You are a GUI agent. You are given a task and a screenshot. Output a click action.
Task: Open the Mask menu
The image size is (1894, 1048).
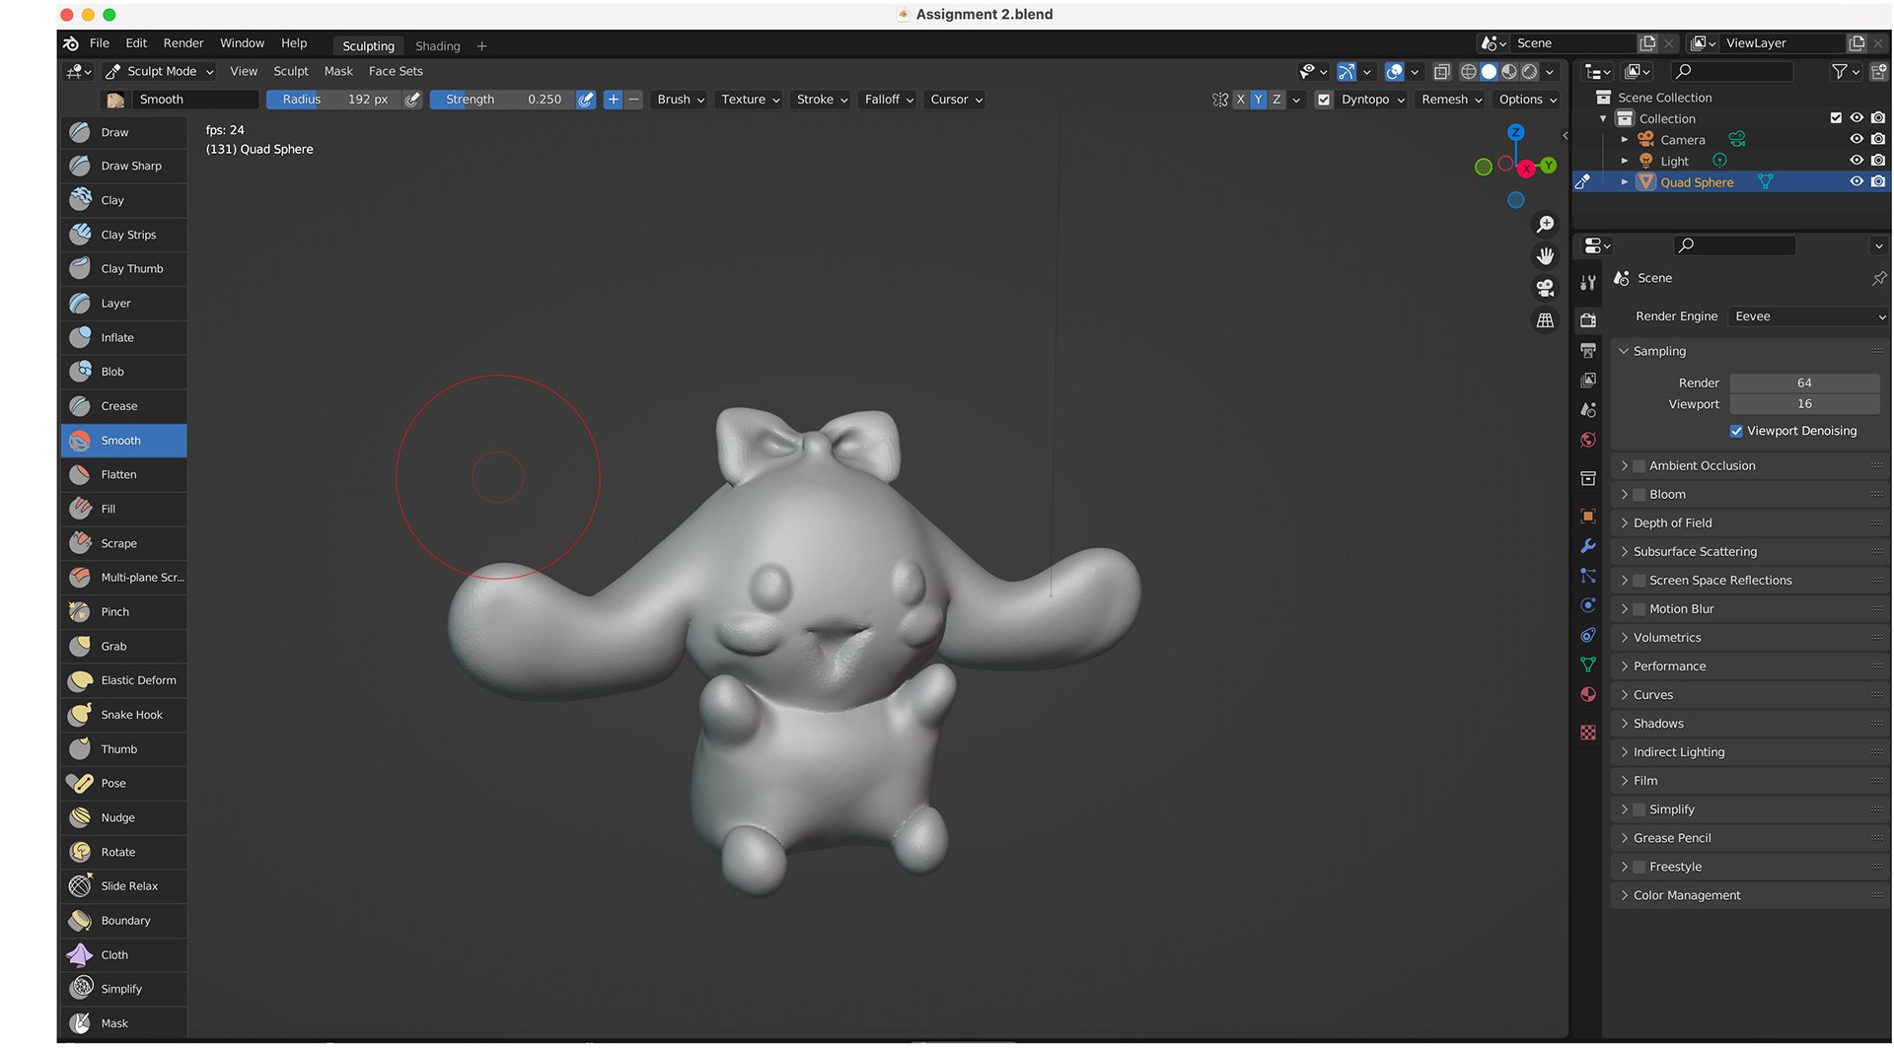tap(338, 71)
